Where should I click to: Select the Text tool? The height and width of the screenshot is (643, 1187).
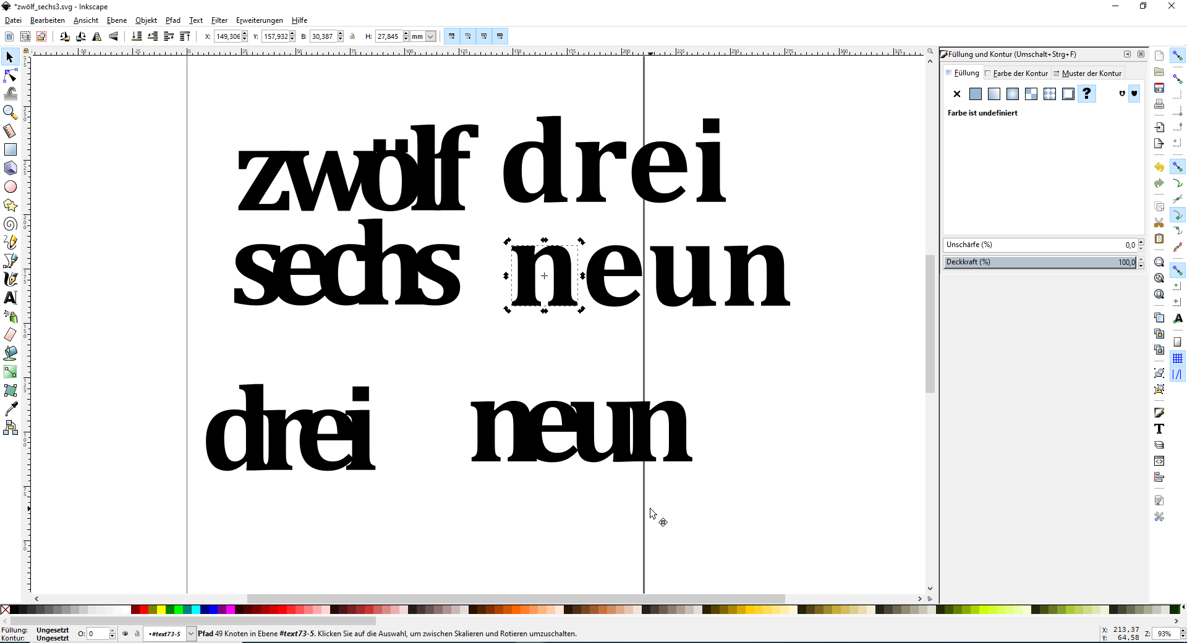click(x=10, y=298)
